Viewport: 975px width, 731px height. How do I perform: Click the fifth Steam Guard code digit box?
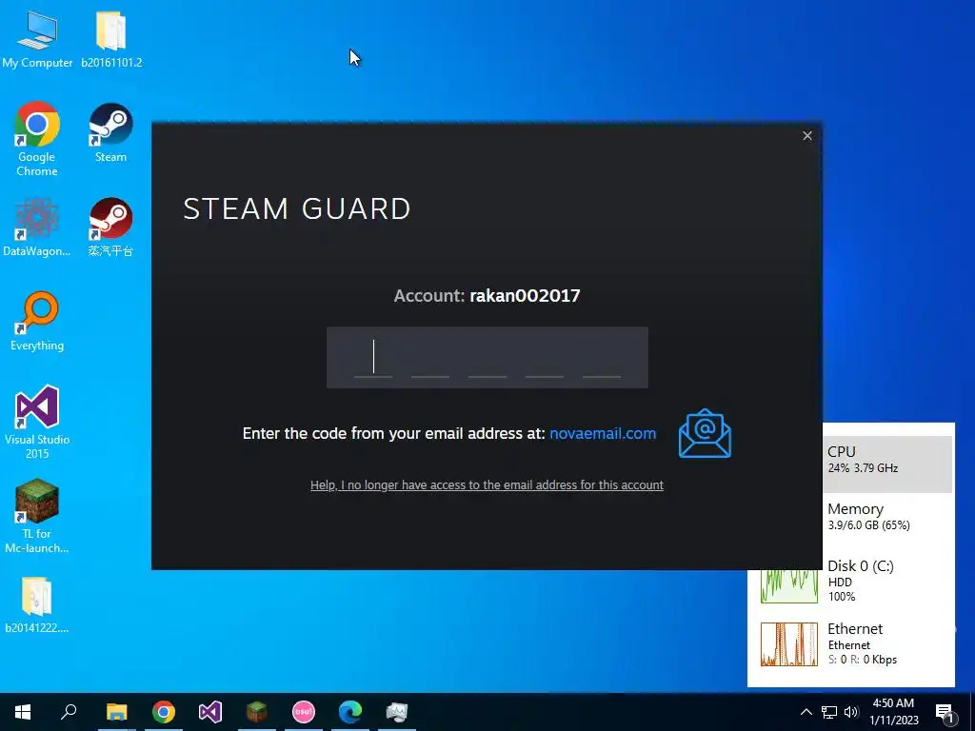click(602, 358)
